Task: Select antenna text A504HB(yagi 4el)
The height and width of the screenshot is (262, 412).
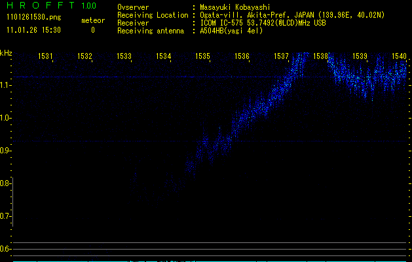Action: (231, 31)
